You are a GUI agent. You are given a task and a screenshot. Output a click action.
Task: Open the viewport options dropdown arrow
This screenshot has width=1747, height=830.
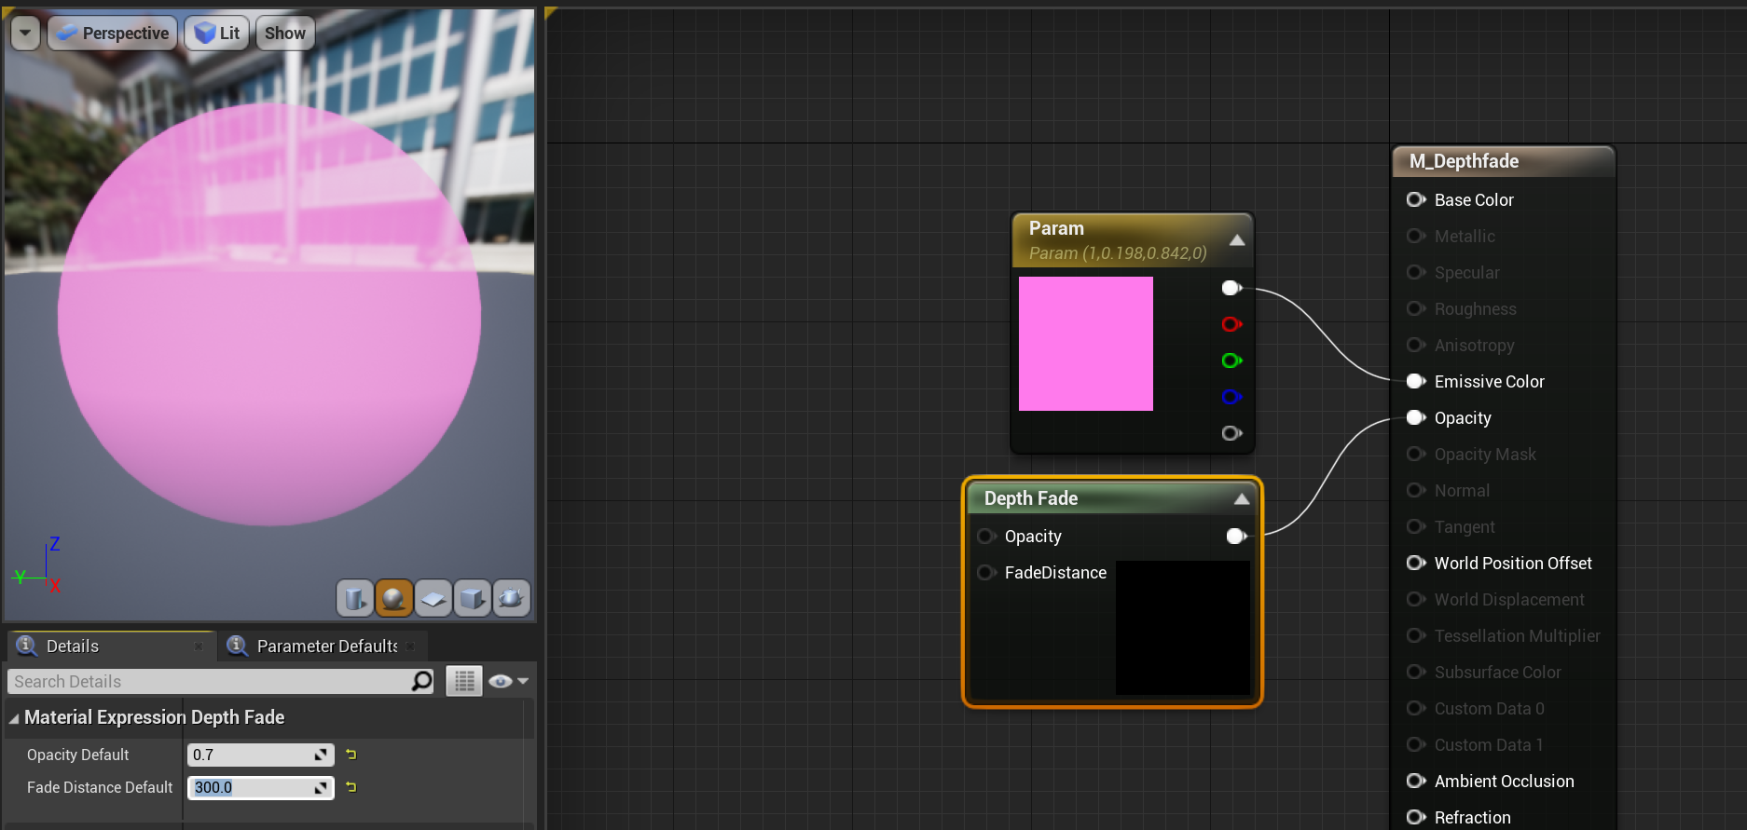(25, 34)
